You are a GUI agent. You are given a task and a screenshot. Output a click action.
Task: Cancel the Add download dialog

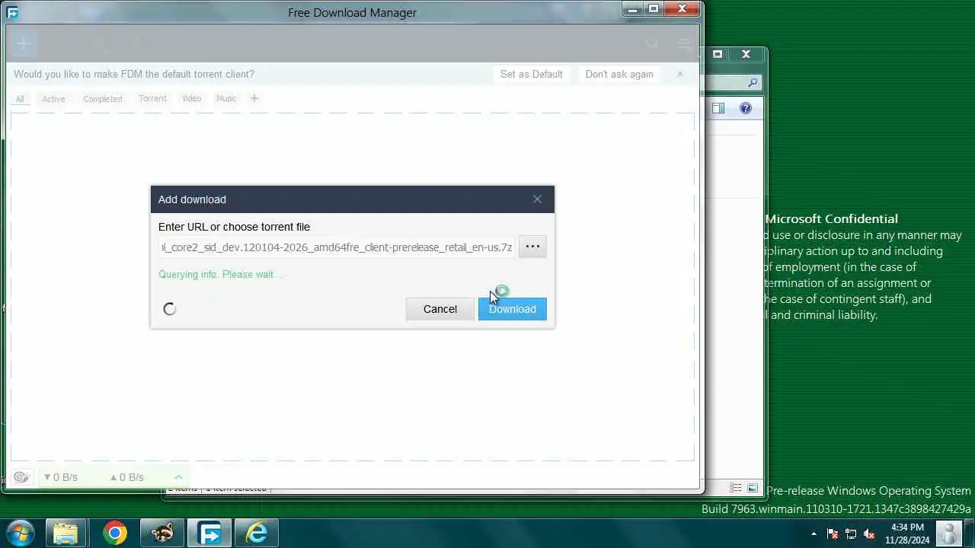tap(440, 309)
